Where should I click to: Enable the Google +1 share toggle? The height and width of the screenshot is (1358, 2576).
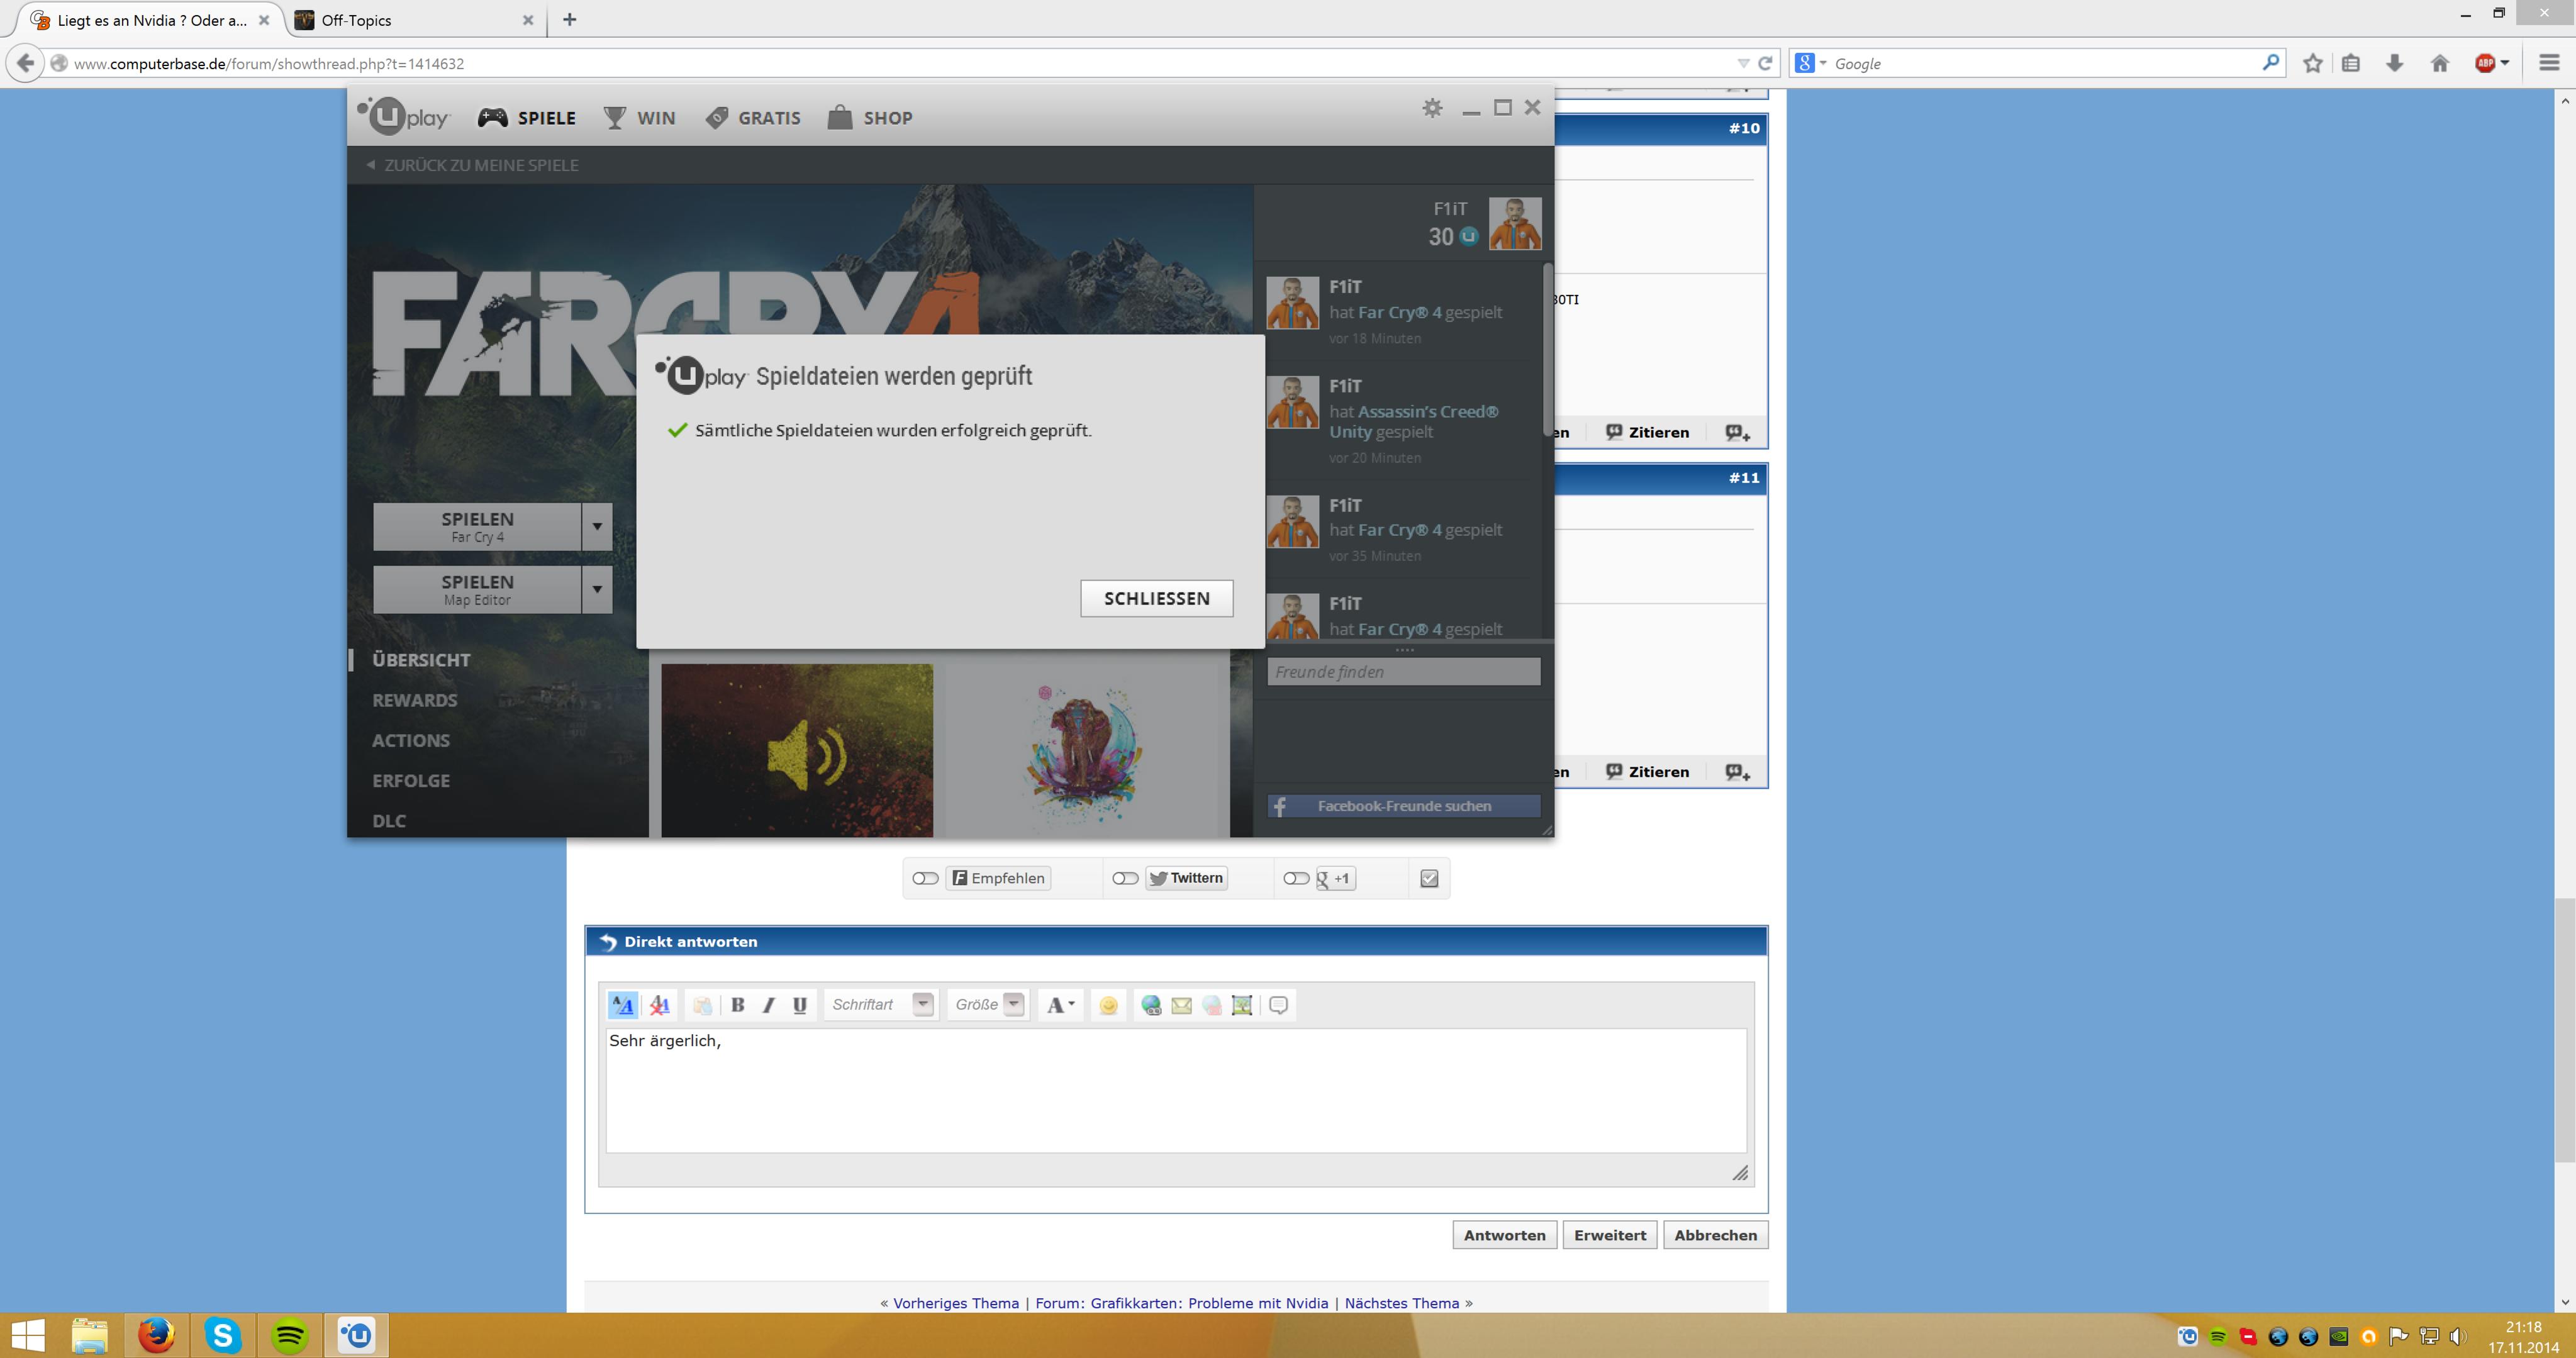1296,878
